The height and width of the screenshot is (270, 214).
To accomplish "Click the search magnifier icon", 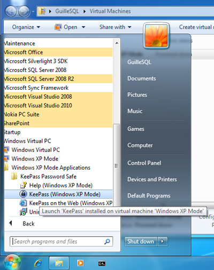I will [x=107, y=242].
